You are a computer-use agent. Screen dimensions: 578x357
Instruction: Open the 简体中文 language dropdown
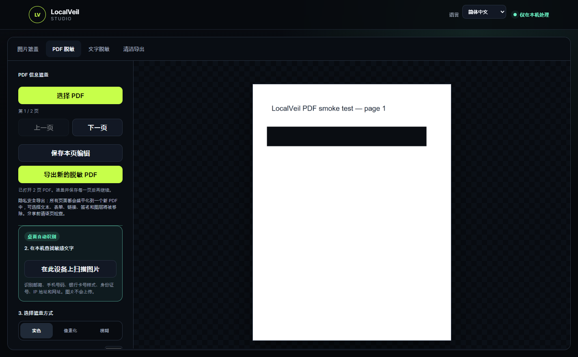click(x=484, y=12)
